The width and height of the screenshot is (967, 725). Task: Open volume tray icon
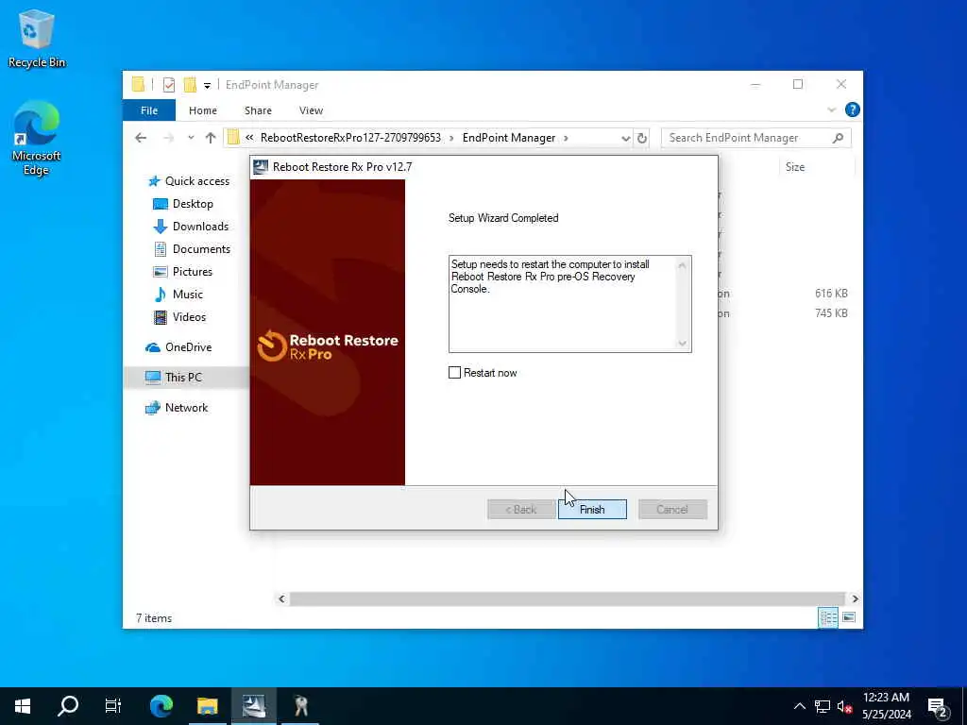point(844,706)
